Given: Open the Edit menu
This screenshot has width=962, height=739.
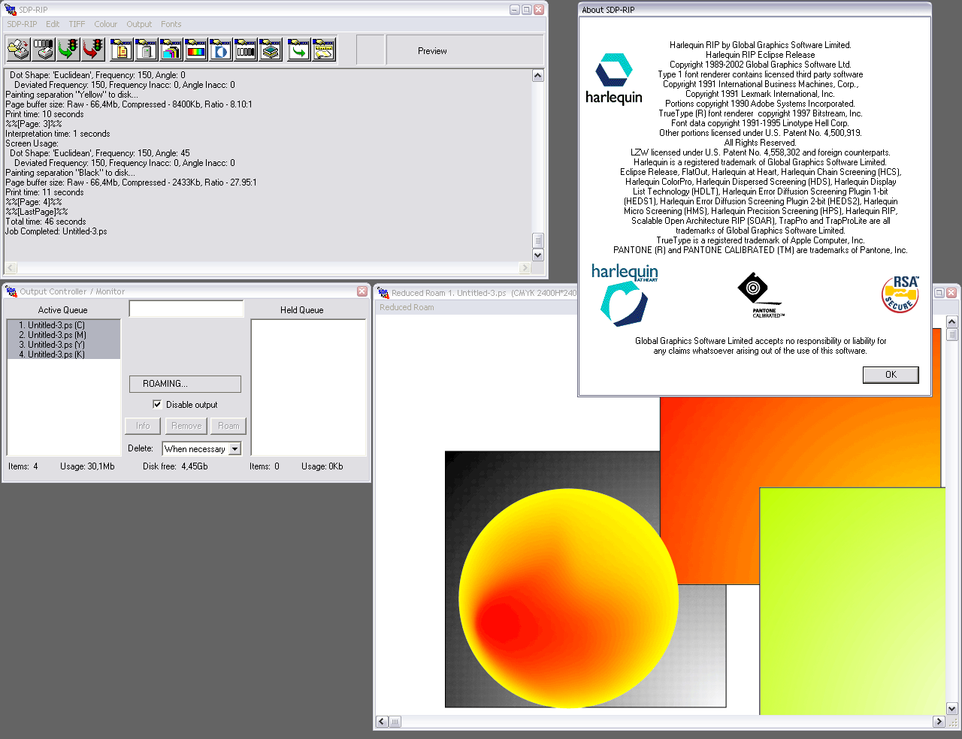Looking at the screenshot, I should click(53, 24).
